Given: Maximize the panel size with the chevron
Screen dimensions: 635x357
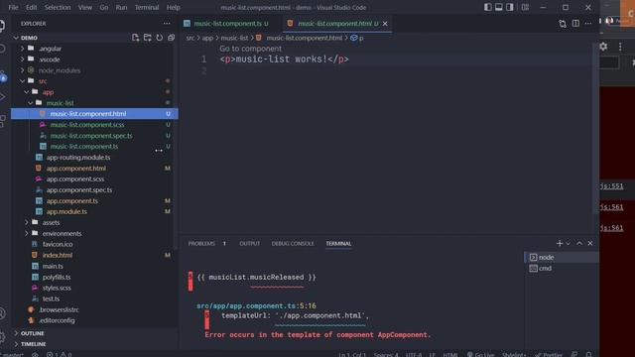Looking at the screenshot, I should [579, 243].
